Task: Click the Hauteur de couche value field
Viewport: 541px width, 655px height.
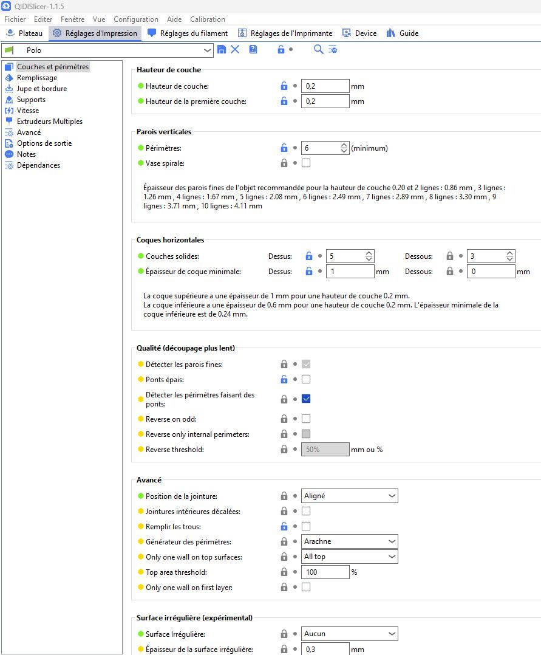Action: [325, 86]
